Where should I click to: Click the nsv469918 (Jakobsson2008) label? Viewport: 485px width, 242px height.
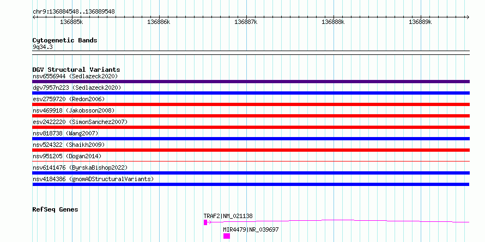[x=74, y=110]
